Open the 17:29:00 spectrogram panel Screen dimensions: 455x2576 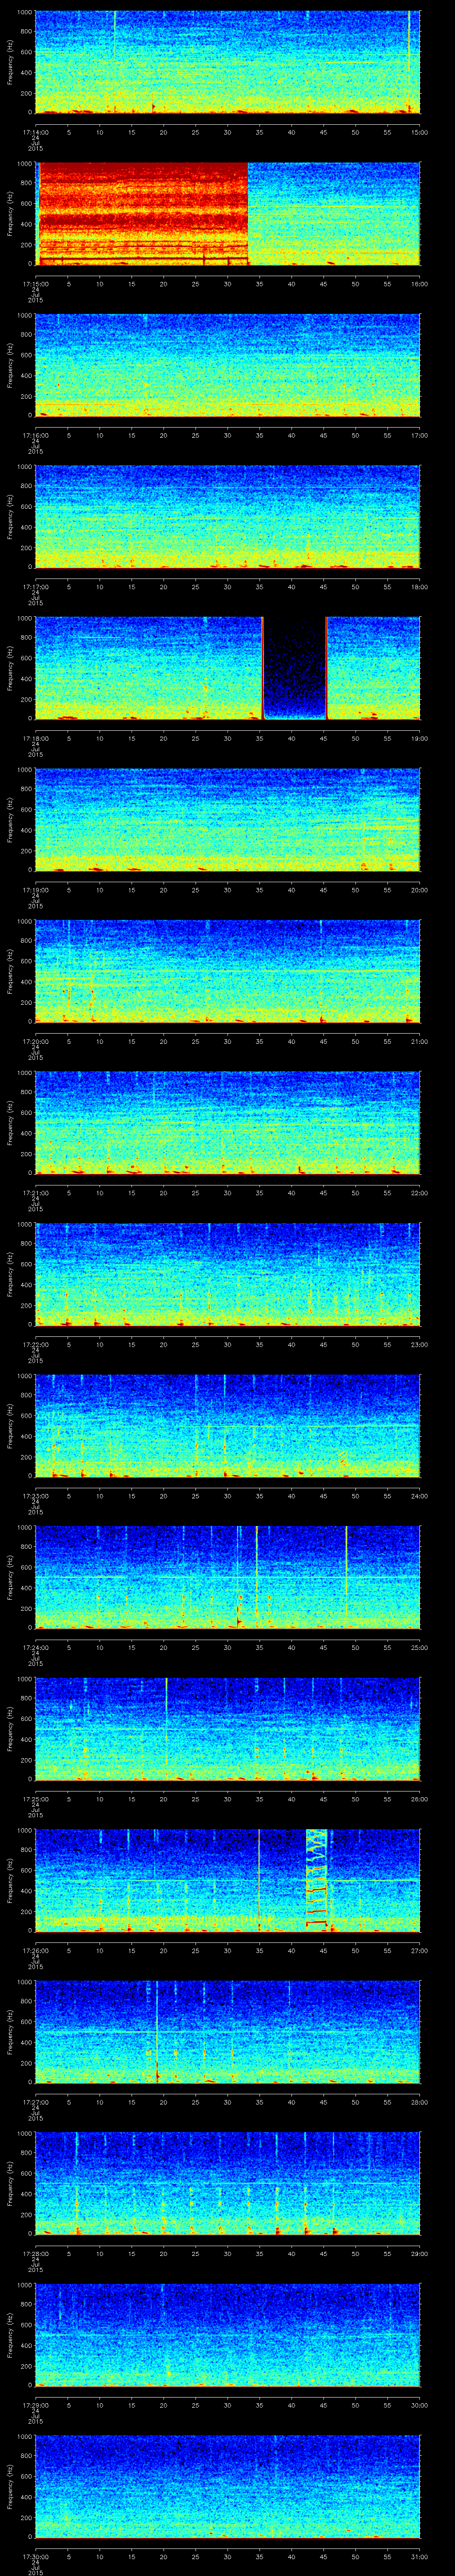coord(227,2335)
